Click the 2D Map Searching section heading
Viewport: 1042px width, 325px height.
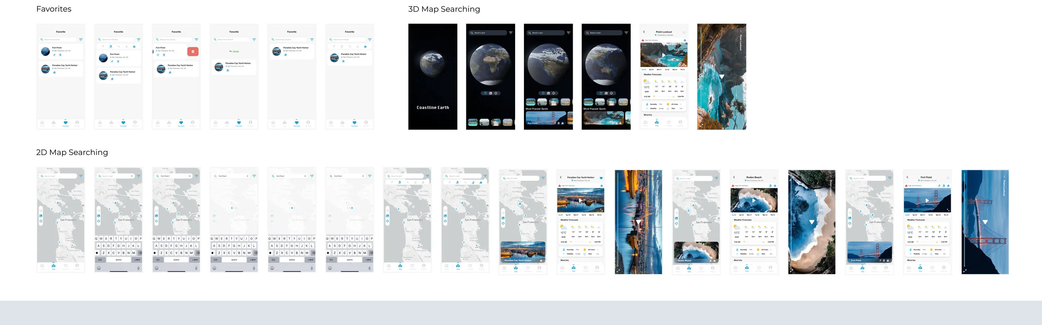pyautogui.click(x=72, y=152)
